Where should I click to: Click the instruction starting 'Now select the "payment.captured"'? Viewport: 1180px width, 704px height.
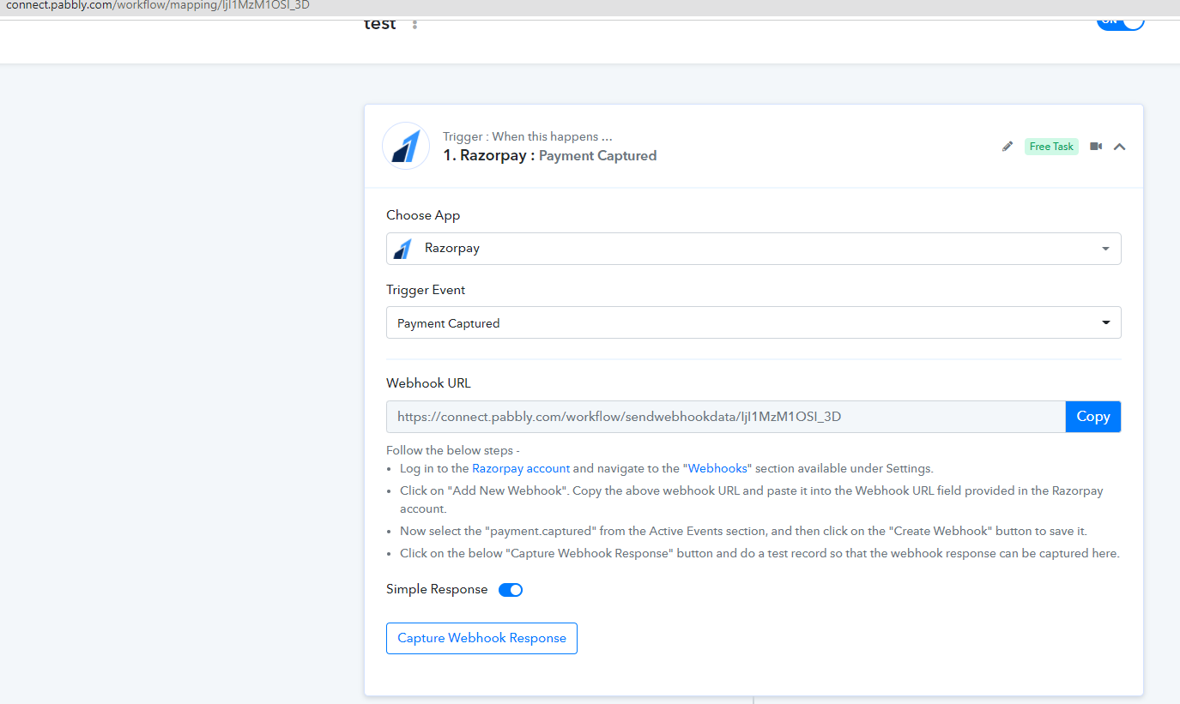(743, 531)
